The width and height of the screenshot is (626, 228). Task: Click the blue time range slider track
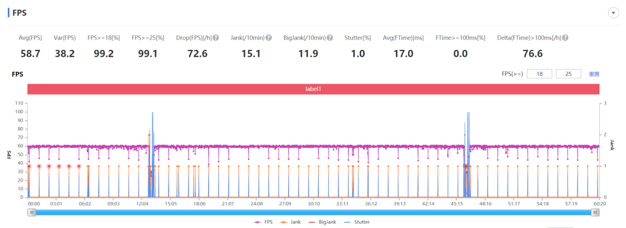pos(314,213)
